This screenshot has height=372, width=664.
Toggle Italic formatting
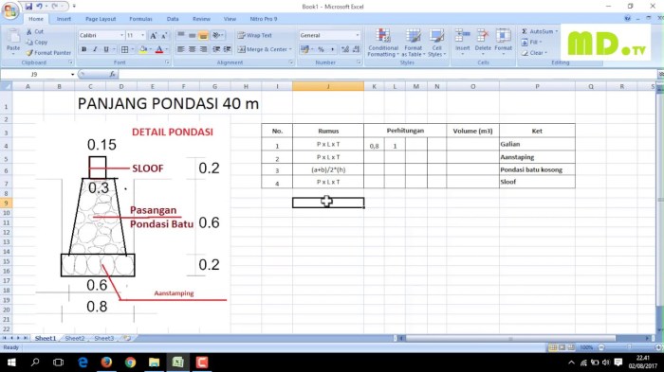coord(95,49)
